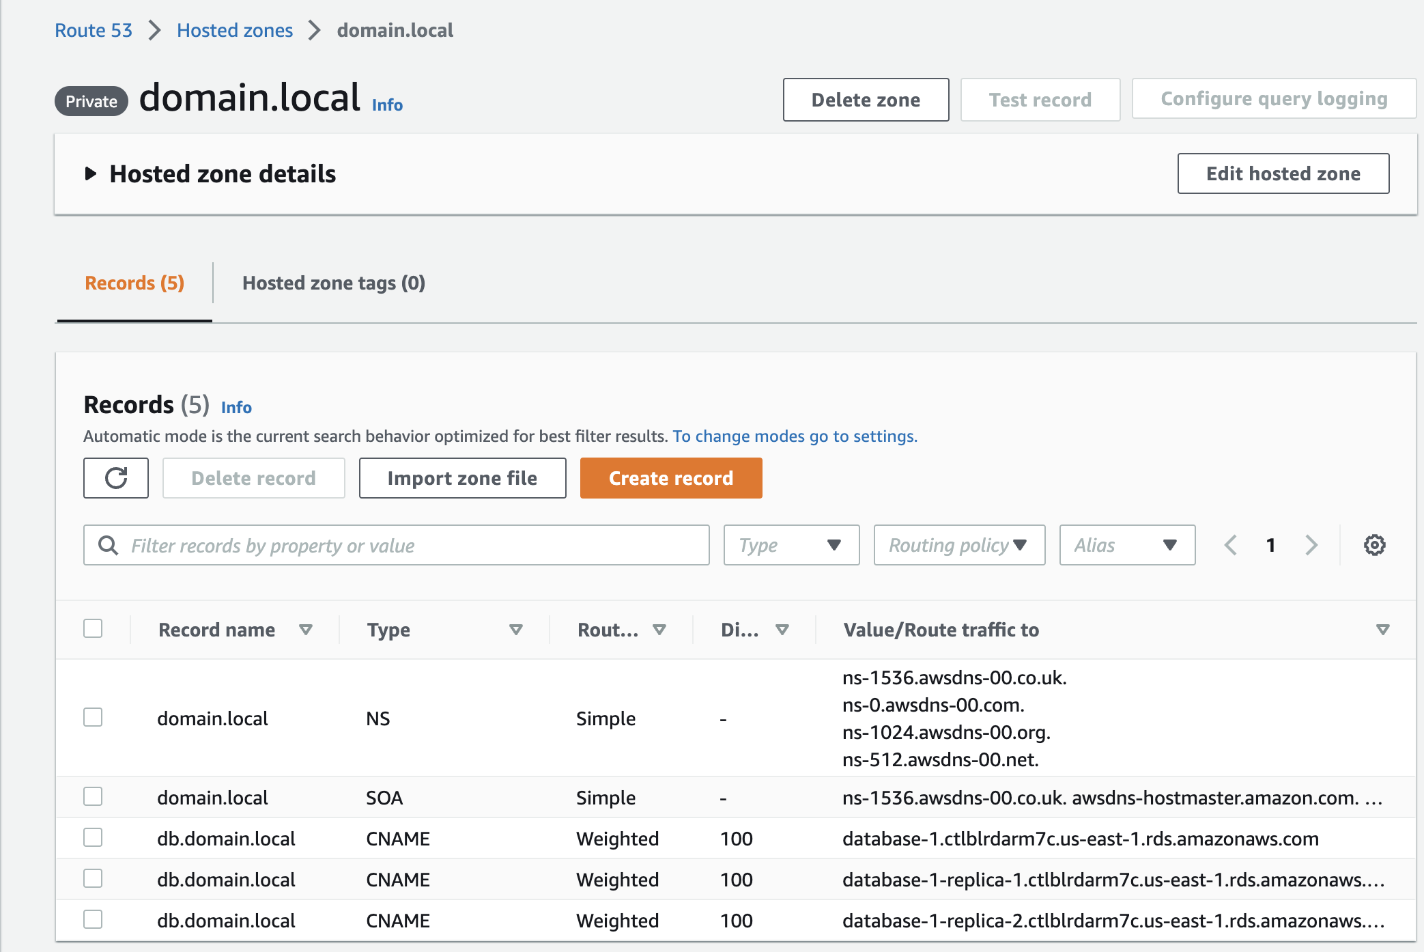Go to previous page of records
The width and height of the screenshot is (1424, 952).
click(x=1230, y=545)
